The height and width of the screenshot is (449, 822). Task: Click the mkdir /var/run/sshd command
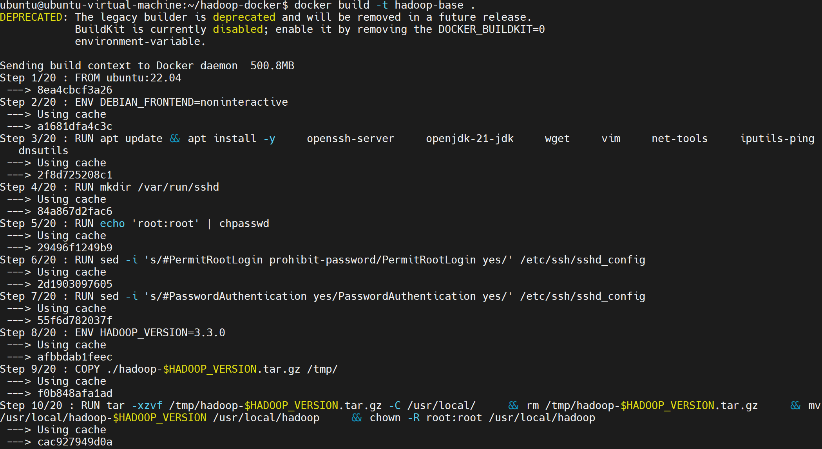click(159, 187)
